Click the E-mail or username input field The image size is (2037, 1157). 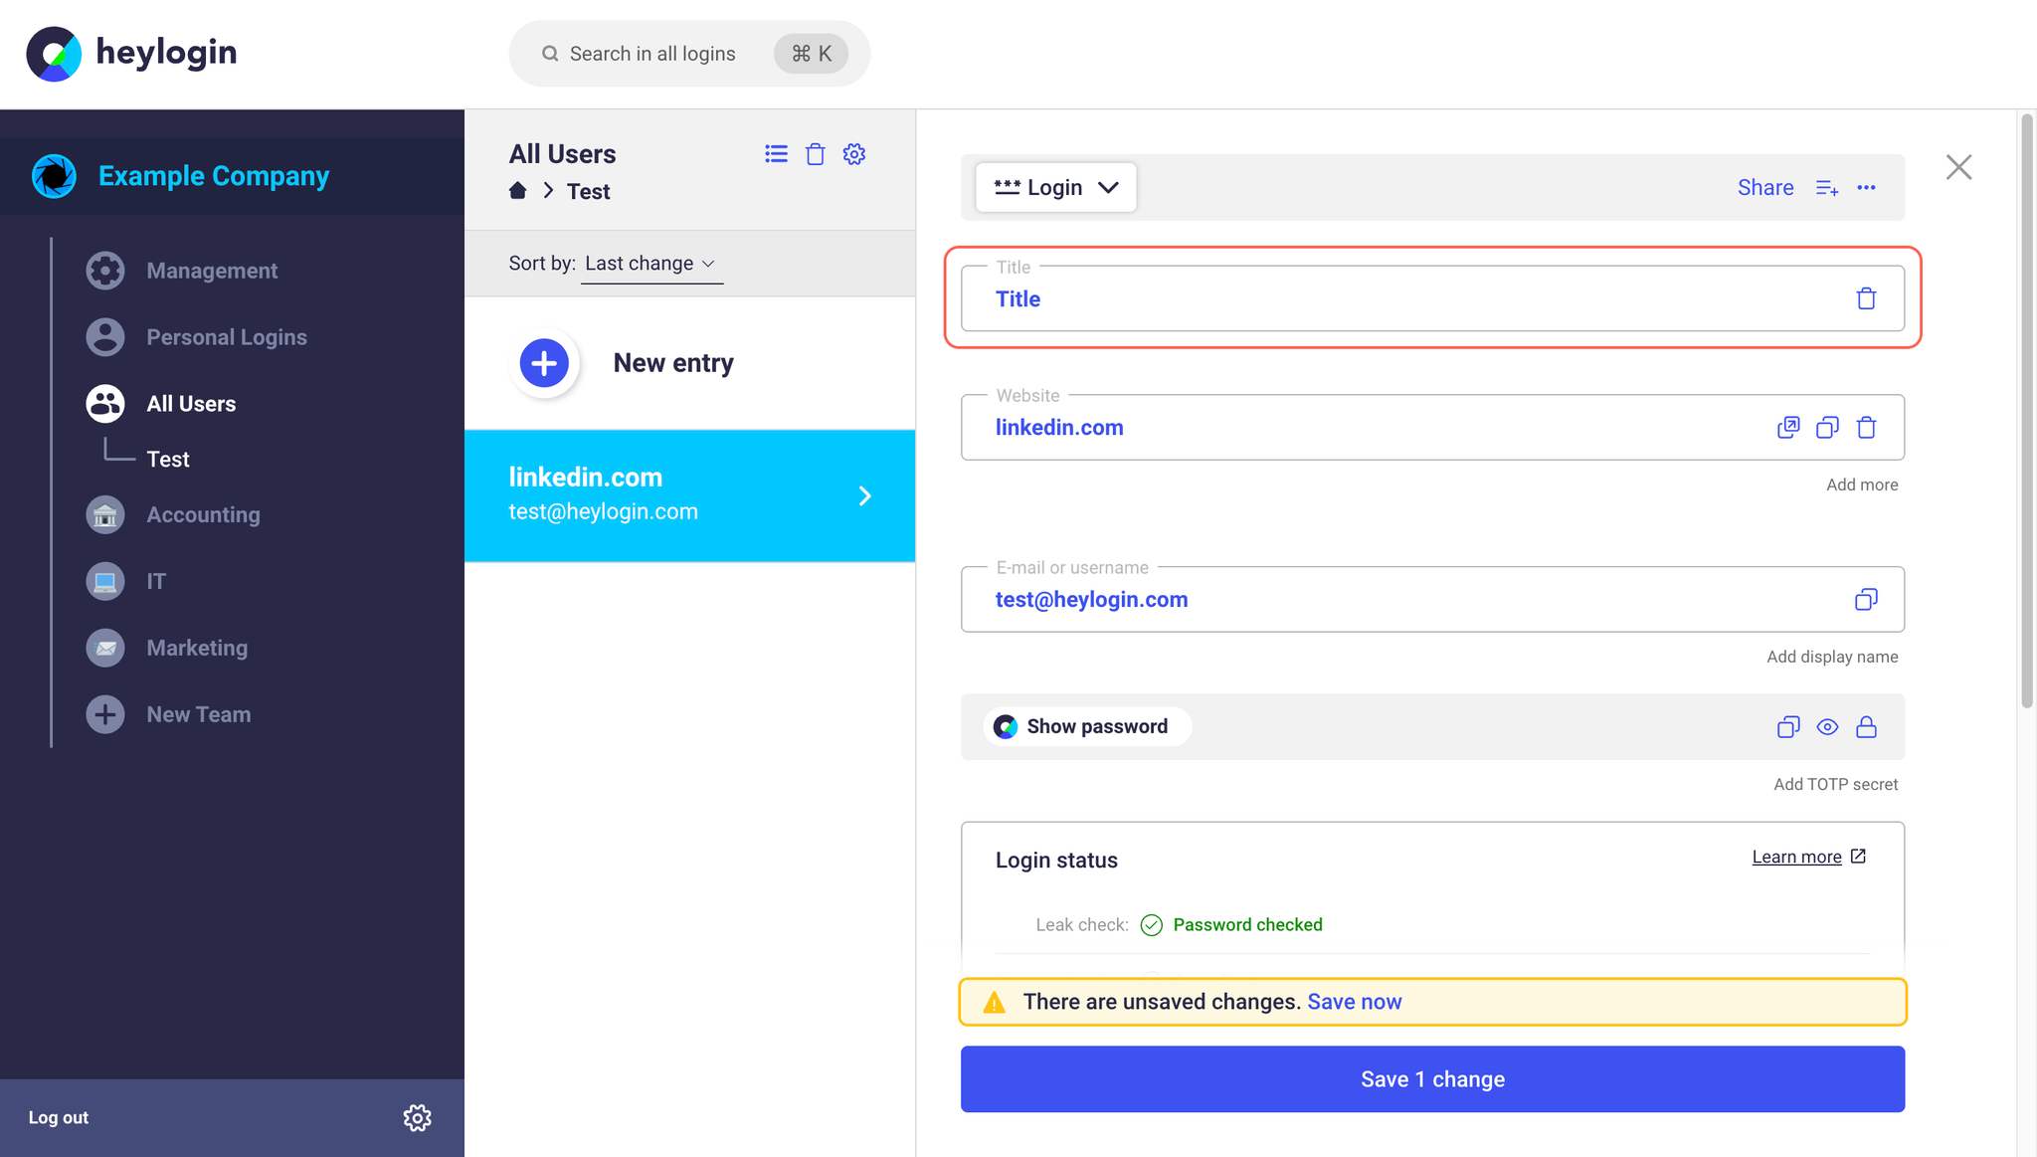pos(1432,599)
